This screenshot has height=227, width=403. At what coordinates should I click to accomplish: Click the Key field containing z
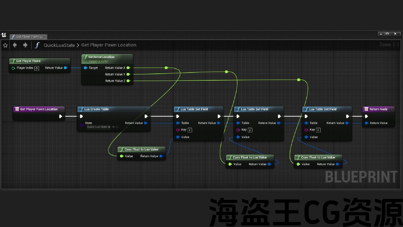click(318, 130)
